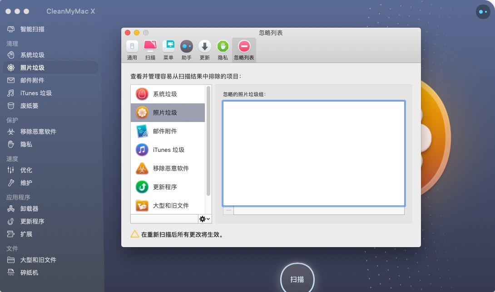This screenshot has height=292, width=495.
Task: Open 更新程序 in the main sidebar
Action: click(x=50, y=221)
